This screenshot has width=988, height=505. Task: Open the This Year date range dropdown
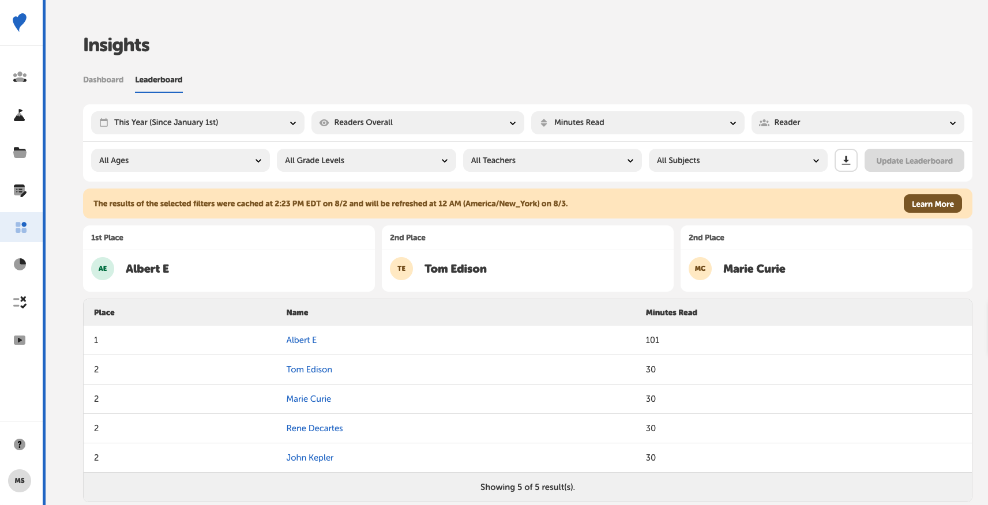point(198,123)
